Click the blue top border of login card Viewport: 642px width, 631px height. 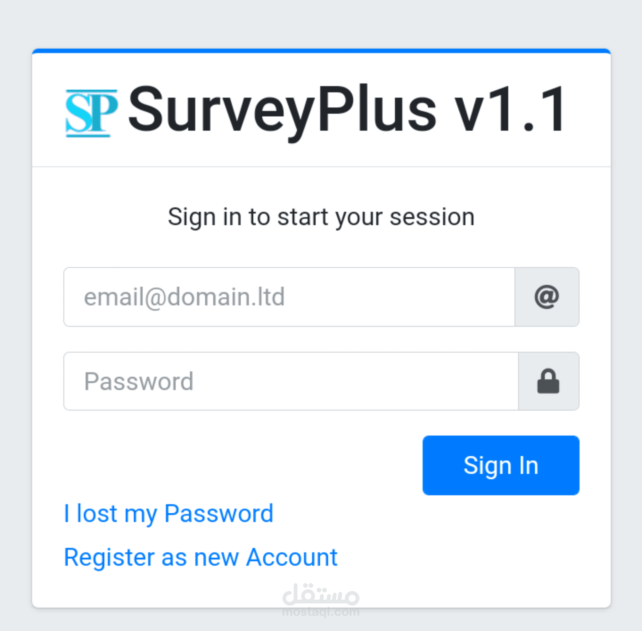(321, 51)
